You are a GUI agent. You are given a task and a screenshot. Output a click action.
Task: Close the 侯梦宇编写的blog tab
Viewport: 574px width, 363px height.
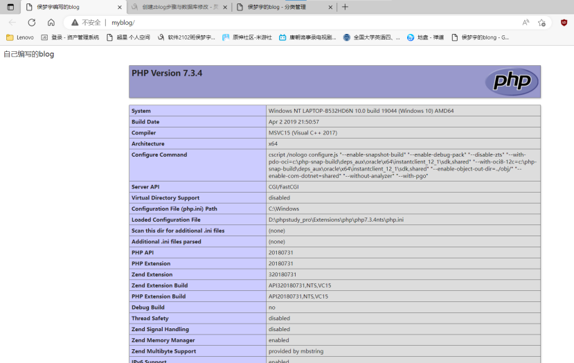pyautogui.click(x=119, y=7)
